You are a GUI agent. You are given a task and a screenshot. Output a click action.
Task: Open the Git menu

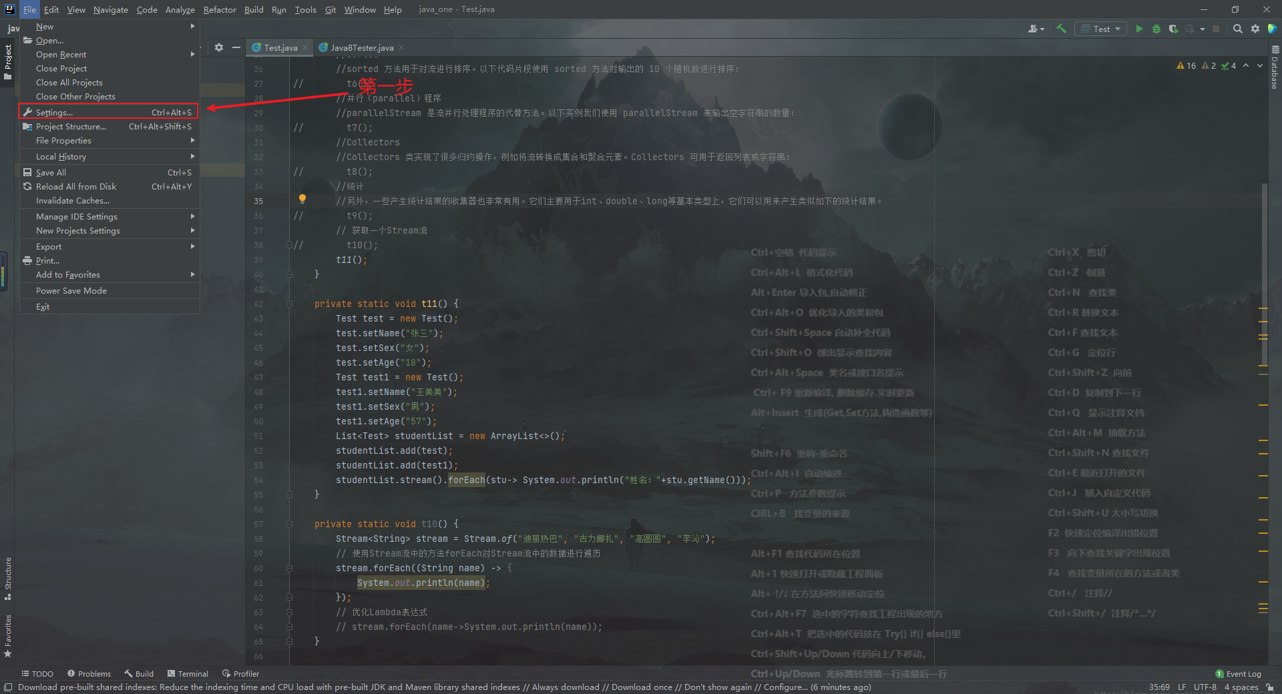click(331, 9)
